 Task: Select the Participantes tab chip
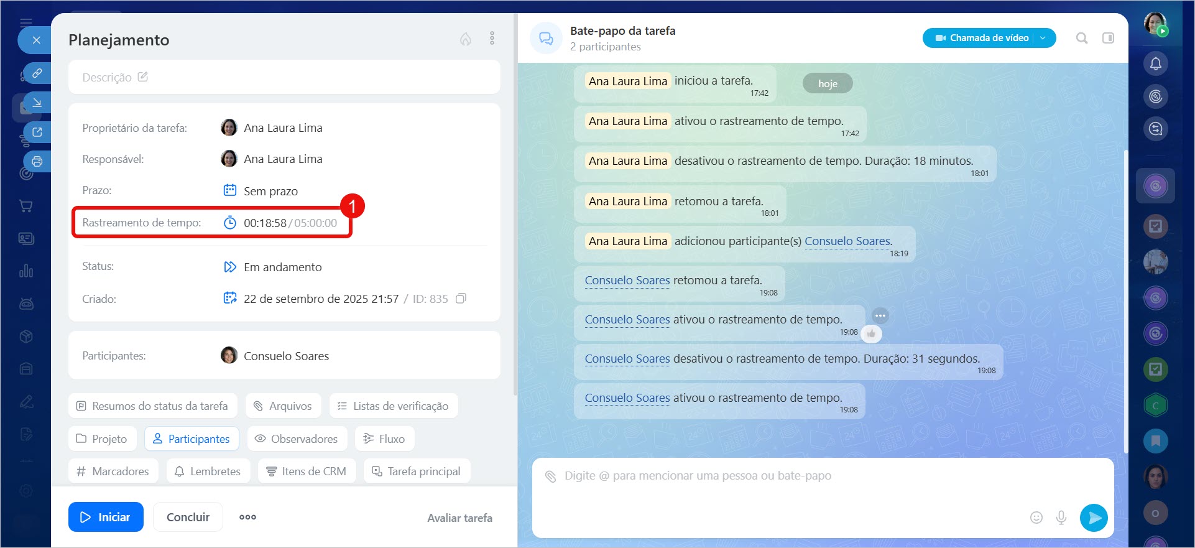[x=191, y=439]
